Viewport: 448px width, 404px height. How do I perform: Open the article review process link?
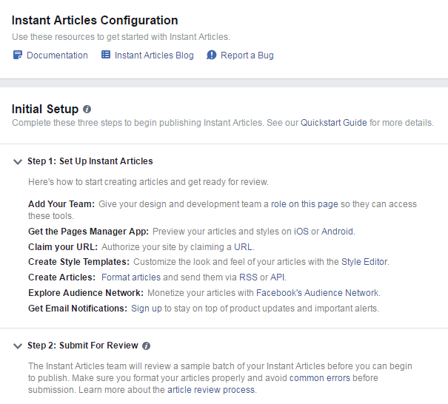211,390
